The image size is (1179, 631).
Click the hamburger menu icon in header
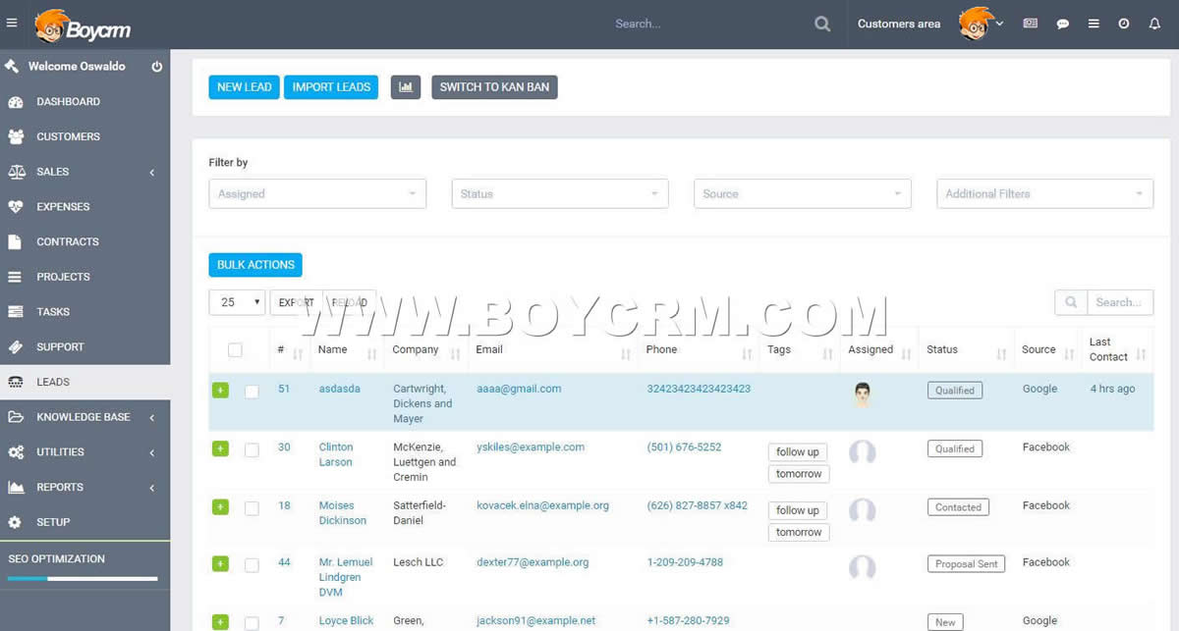pyautogui.click(x=12, y=24)
